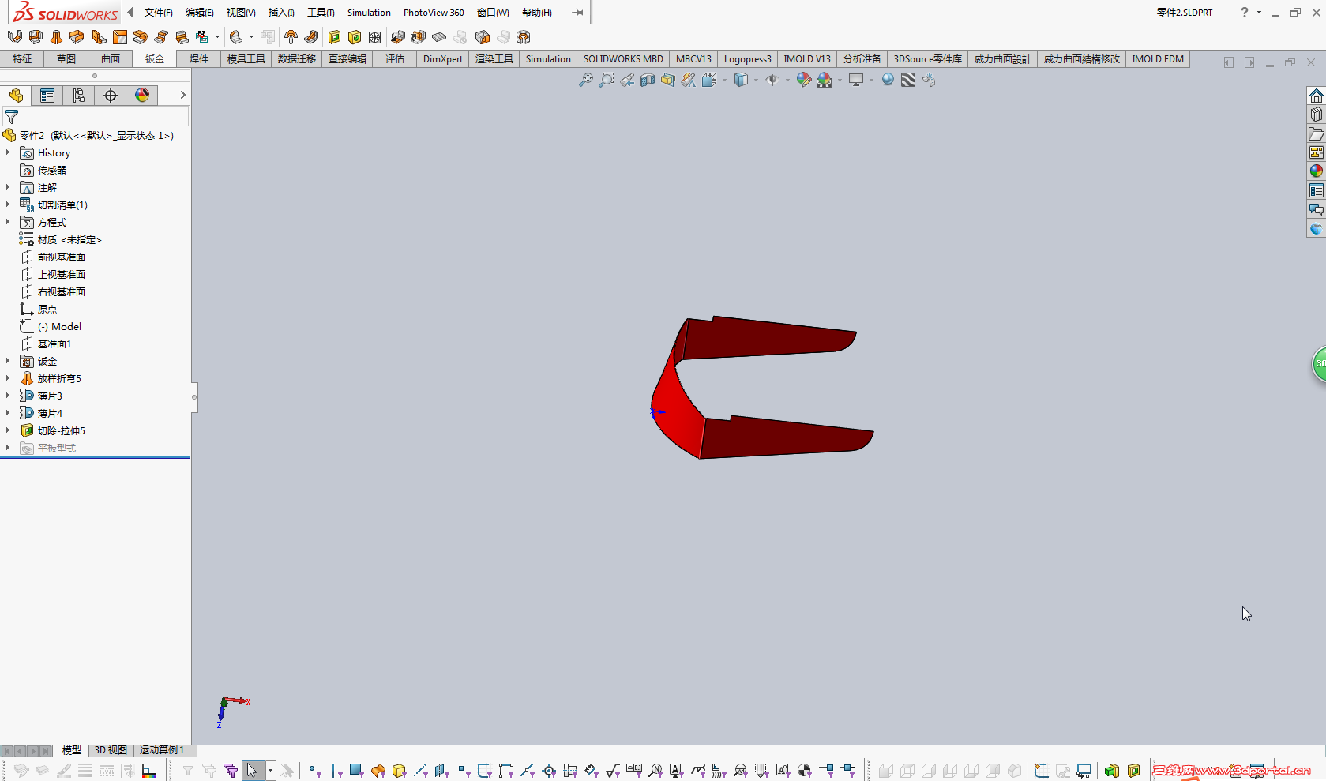The width and height of the screenshot is (1326, 781).
Task: Expand the History tree node
Action: tap(8, 152)
